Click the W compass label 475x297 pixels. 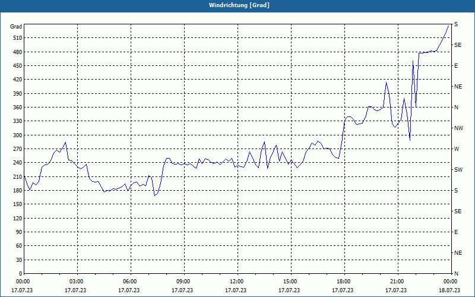coord(457,149)
